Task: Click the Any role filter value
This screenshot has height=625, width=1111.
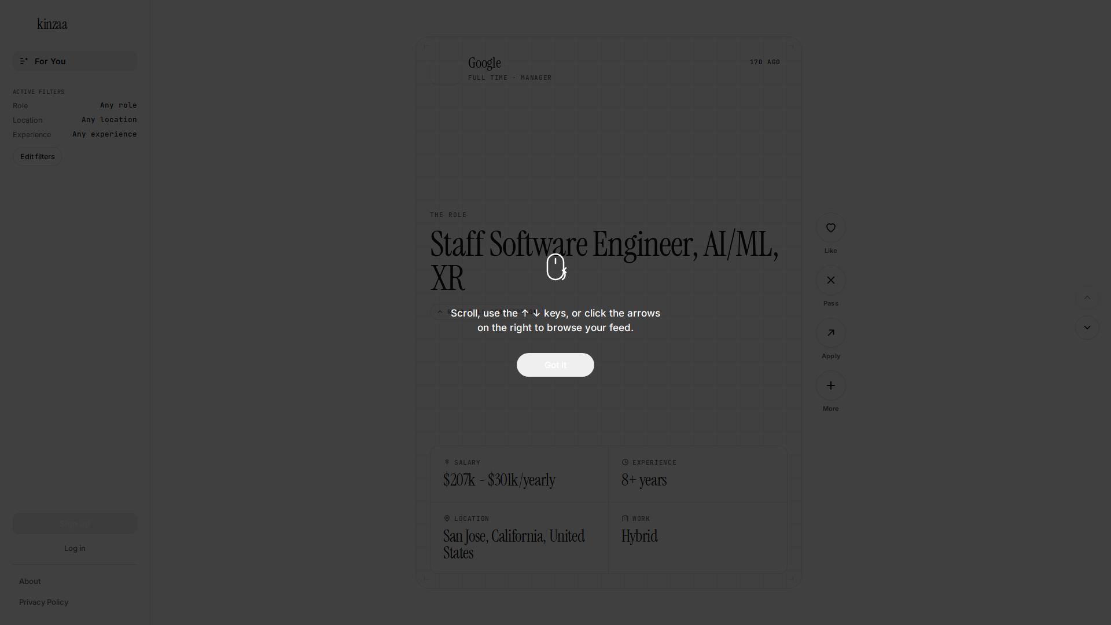Action: [119, 105]
